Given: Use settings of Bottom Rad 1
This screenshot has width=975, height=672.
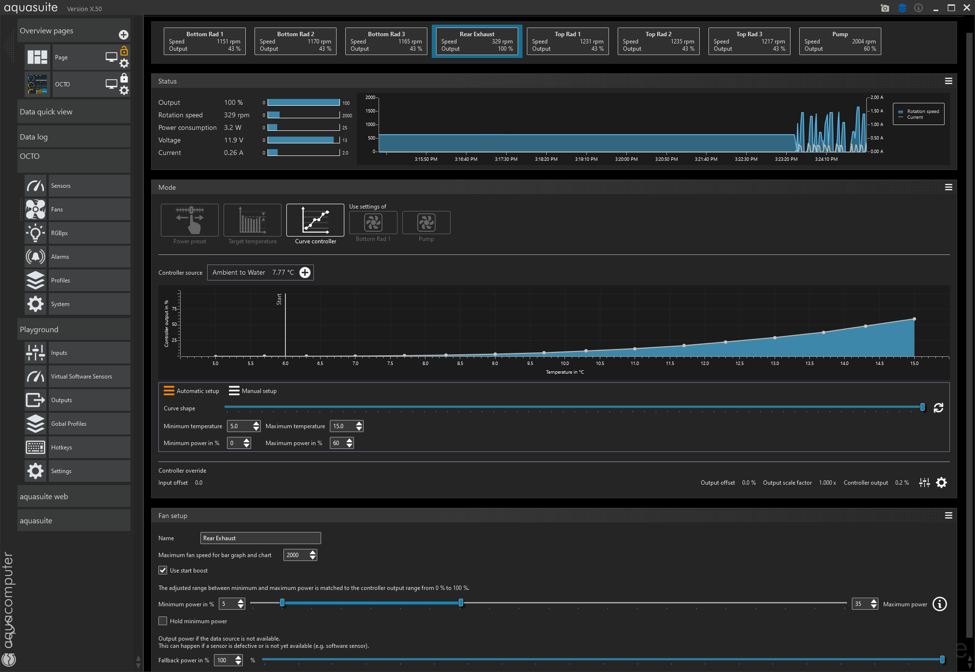Looking at the screenshot, I should point(373,223).
